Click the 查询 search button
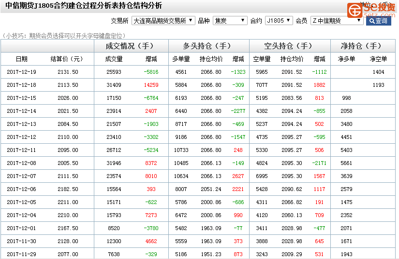The height and width of the screenshot is (259, 399). (378, 21)
